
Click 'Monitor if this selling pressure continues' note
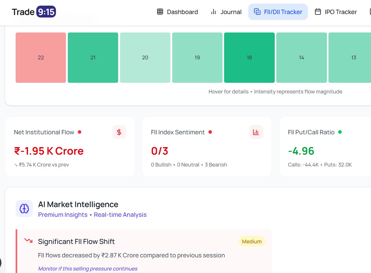(x=88, y=269)
